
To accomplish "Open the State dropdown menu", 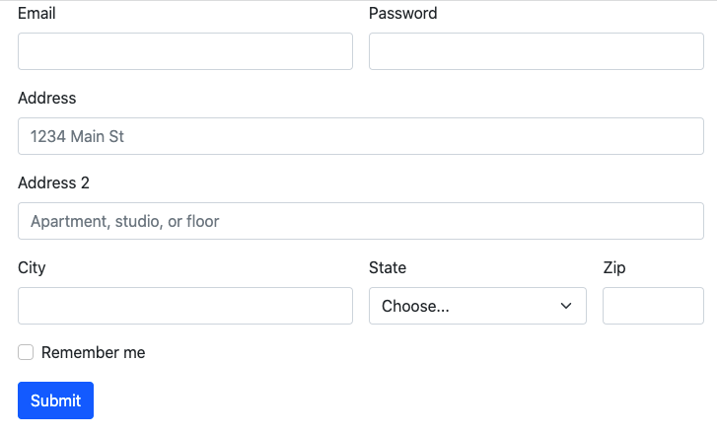I will (477, 306).
